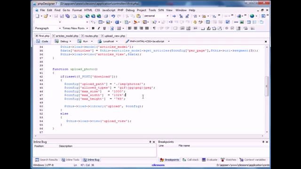Open the Paragraph style dropdown
Viewport: 301px width, 169px height.
coord(60,28)
